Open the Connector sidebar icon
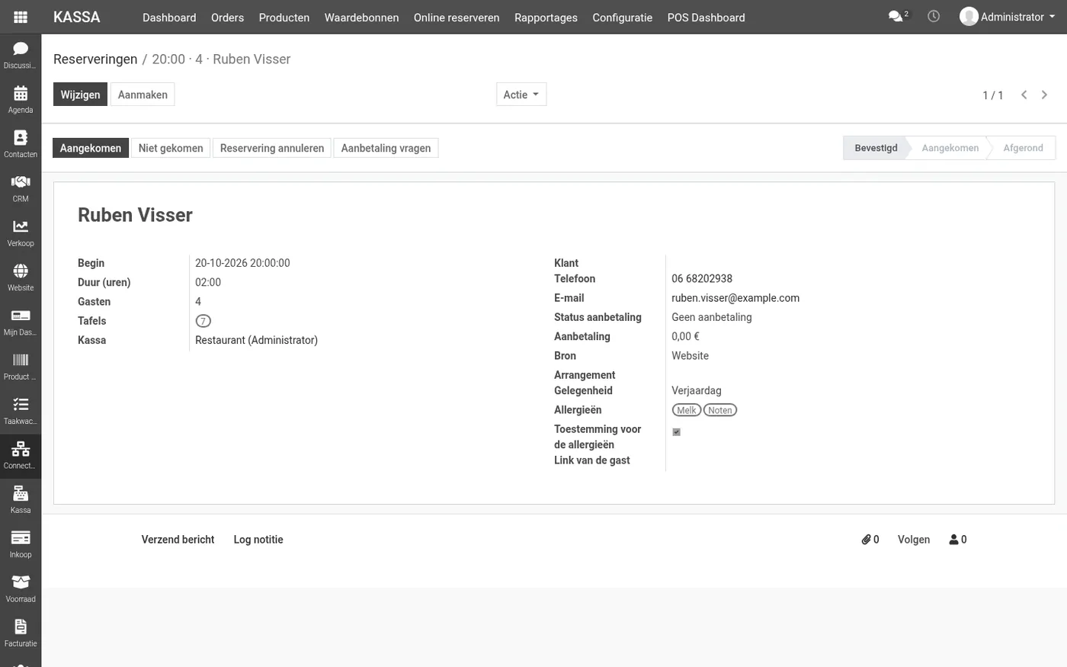Screen dimensions: 1067x667 21,456
